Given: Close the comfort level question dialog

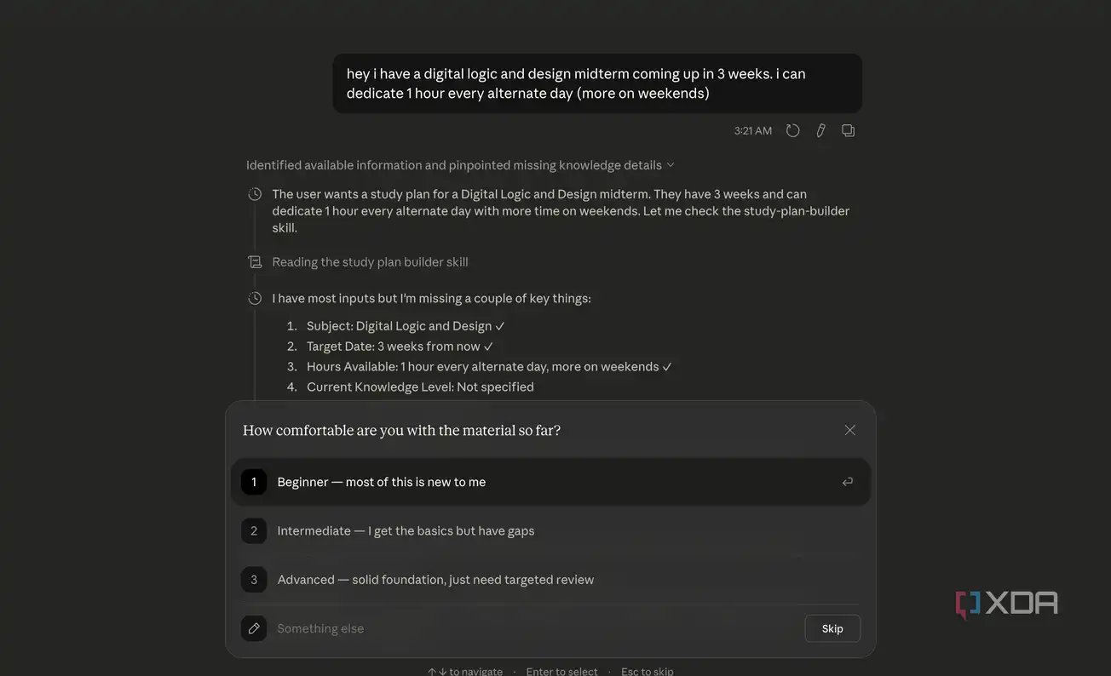Looking at the screenshot, I should (x=849, y=430).
